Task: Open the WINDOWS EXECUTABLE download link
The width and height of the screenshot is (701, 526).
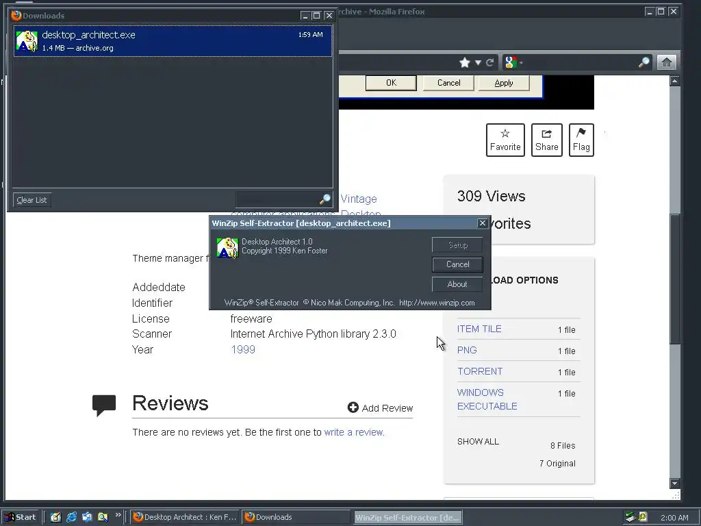Action: pos(487,399)
